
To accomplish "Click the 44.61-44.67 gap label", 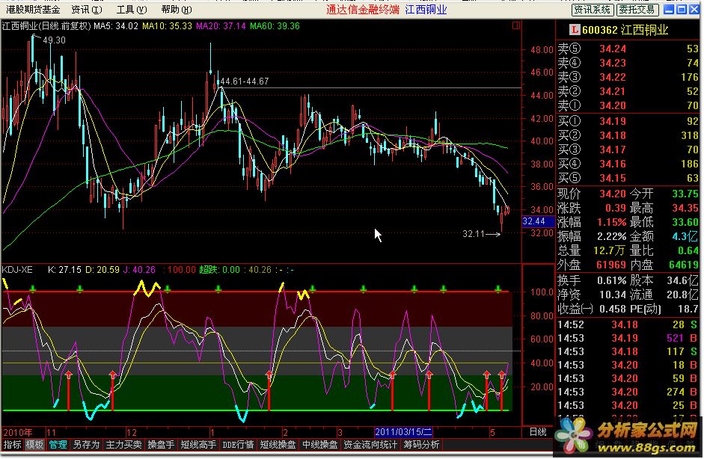I will coord(245,81).
